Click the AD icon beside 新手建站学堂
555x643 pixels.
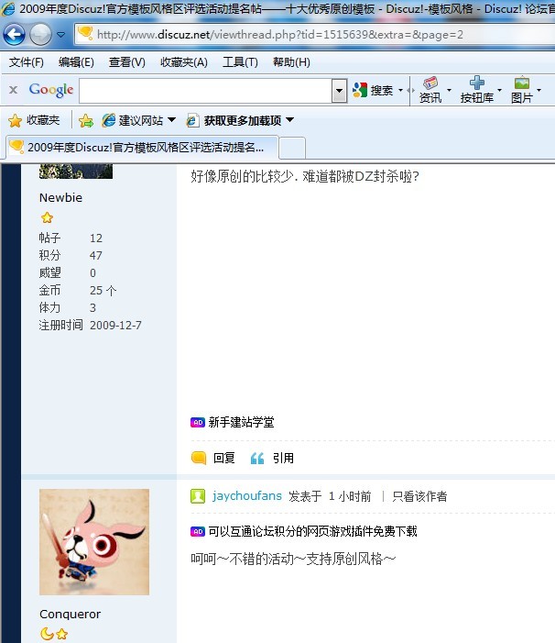tap(198, 422)
